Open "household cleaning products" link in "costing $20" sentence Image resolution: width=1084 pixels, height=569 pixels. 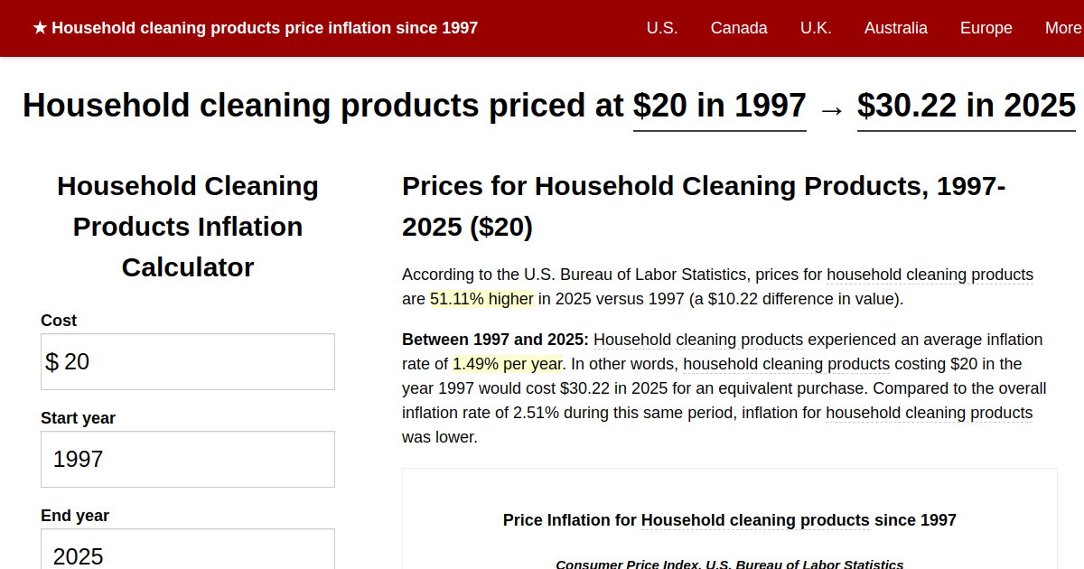786,364
